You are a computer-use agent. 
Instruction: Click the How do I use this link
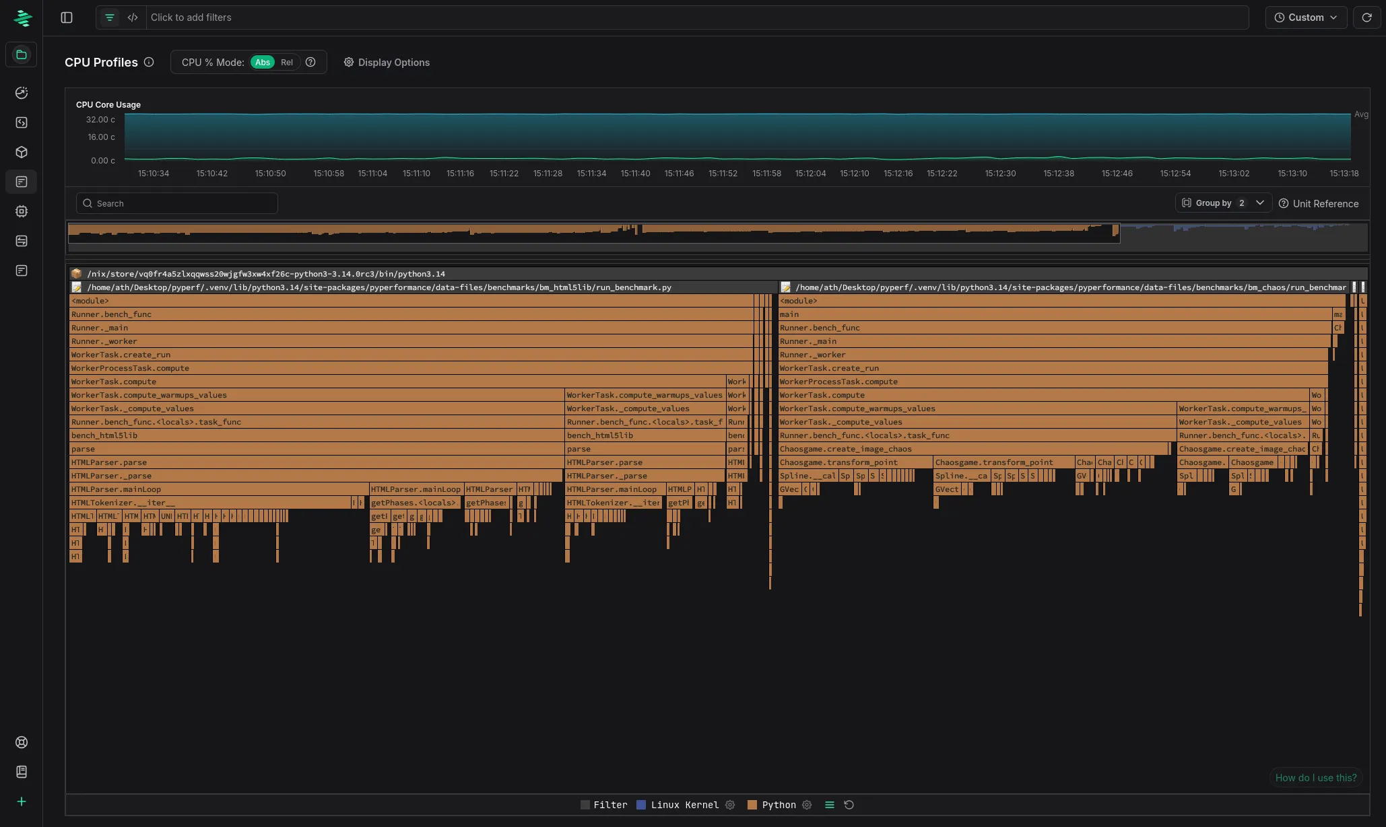(x=1315, y=777)
